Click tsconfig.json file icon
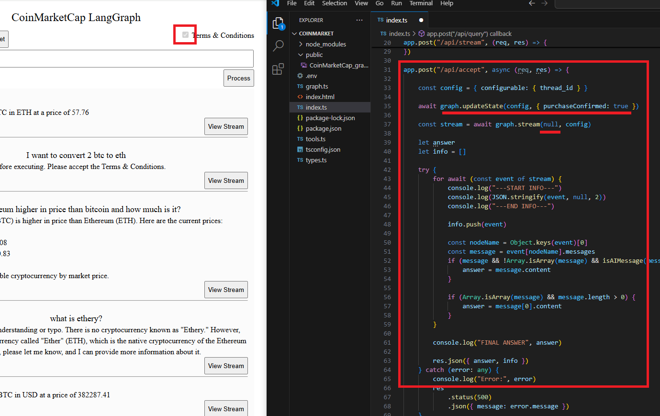 (x=300, y=149)
